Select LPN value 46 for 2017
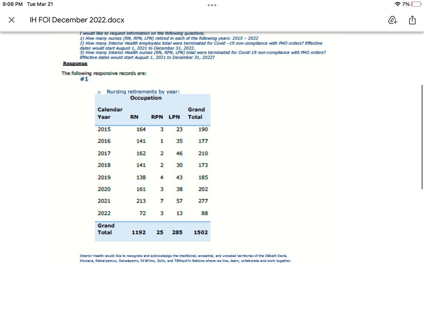424x318 pixels. [179, 153]
